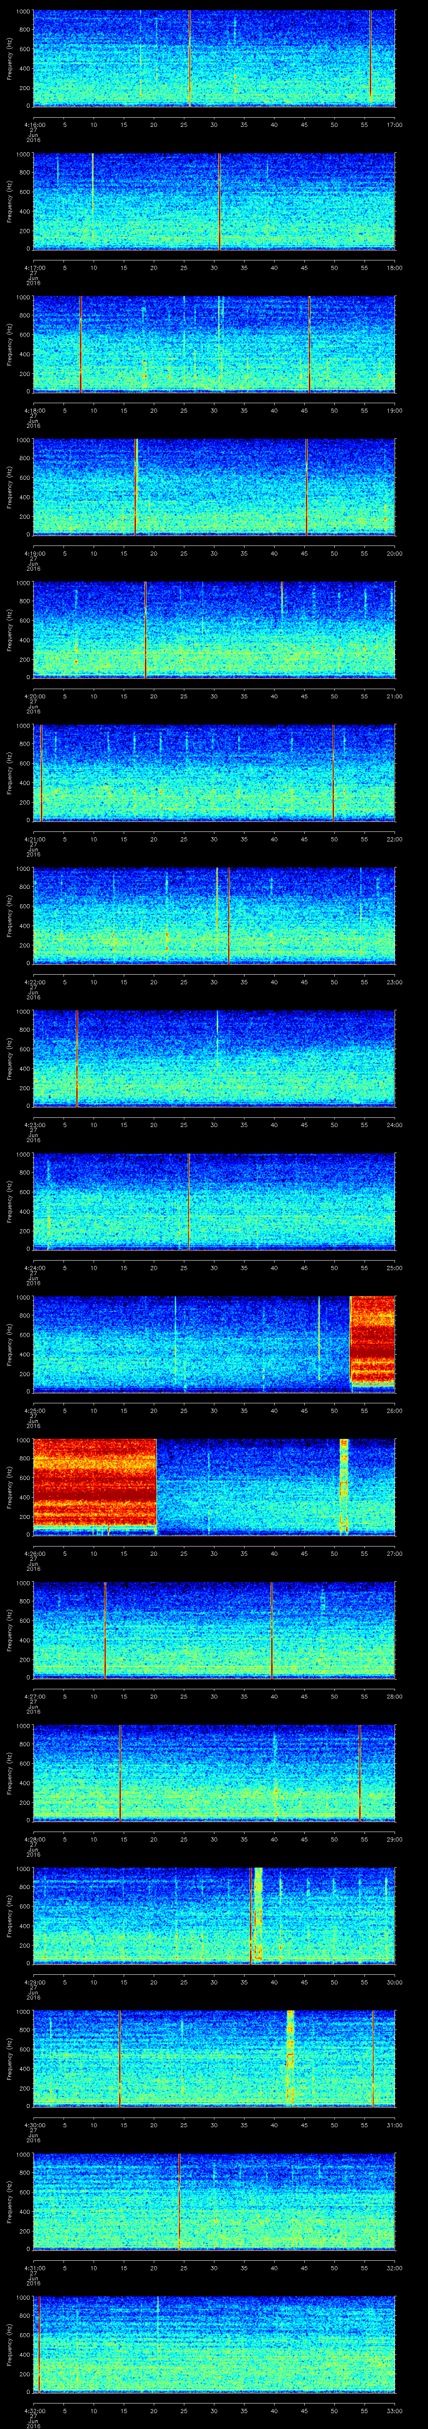428x2429 pixels.
Task: Select the yellow burst near 52 seconds in the 4:26:00 panel
Action: coord(343,1486)
